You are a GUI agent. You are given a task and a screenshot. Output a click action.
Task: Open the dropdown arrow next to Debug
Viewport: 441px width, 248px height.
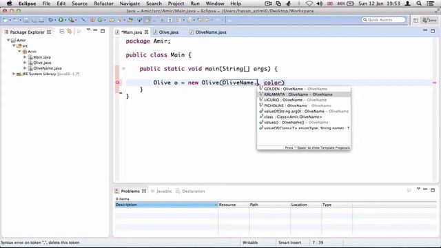pos(55,20)
